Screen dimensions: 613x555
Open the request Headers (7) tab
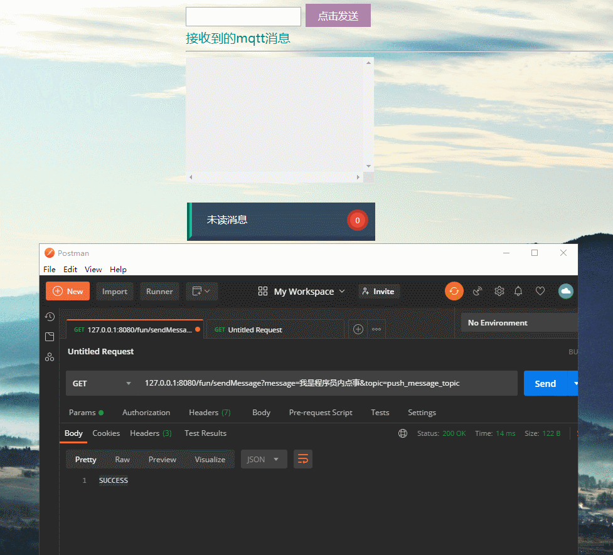pyautogui.click(x=210, y=413)
